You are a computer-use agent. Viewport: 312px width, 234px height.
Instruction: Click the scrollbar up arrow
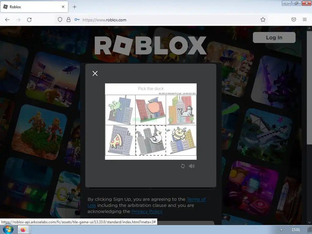[x=310, y=29]
